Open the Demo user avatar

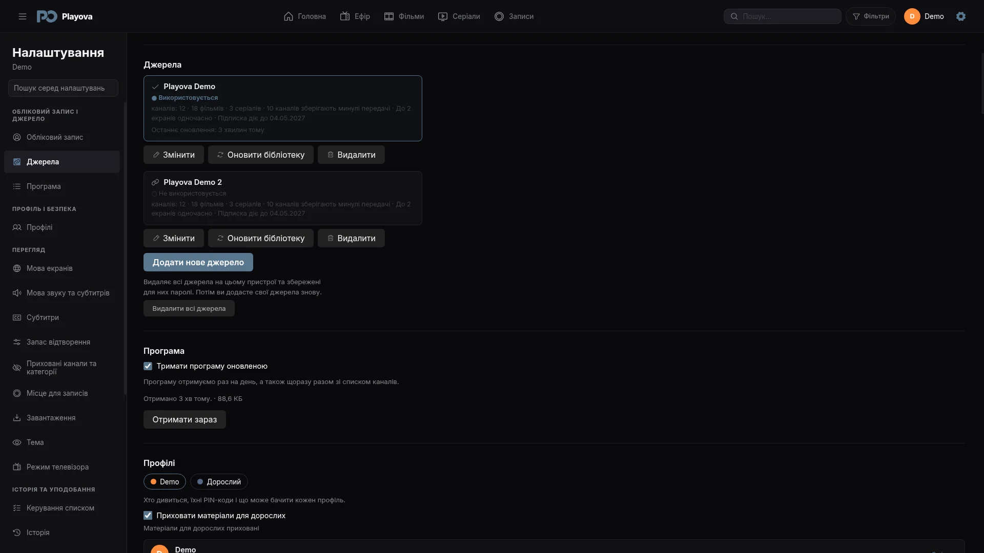pyautogui.click(x=912, y=16)
